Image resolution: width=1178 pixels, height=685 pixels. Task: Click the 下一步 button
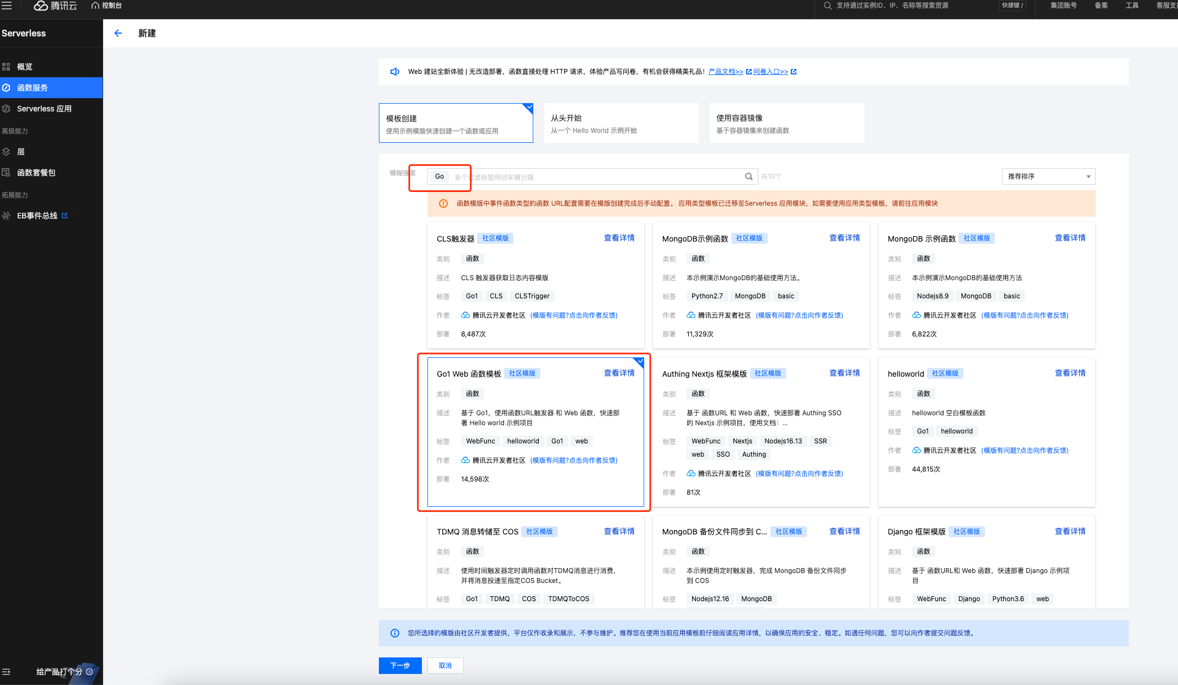[x=400, y=666]
